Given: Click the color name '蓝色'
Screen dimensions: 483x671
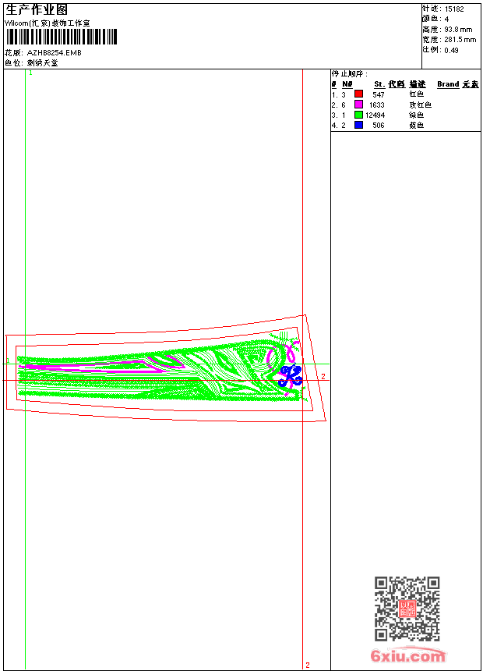Looking at the screenshot, I should pyautogui.click(x=416, y=126).
